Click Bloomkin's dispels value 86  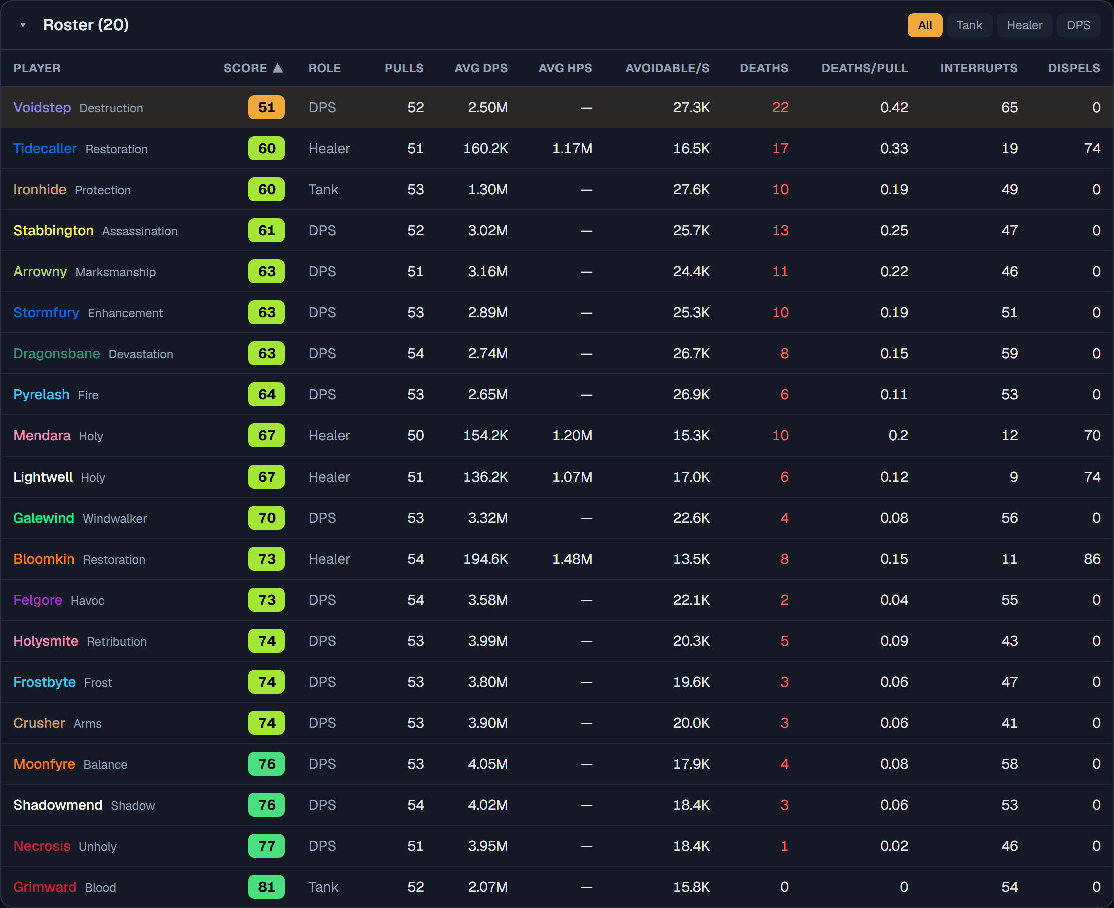coord(1092,559)
